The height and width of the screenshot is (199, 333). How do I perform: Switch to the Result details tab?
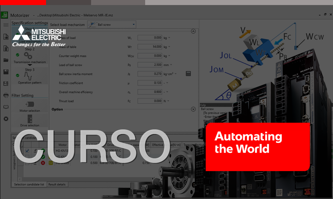57,184
